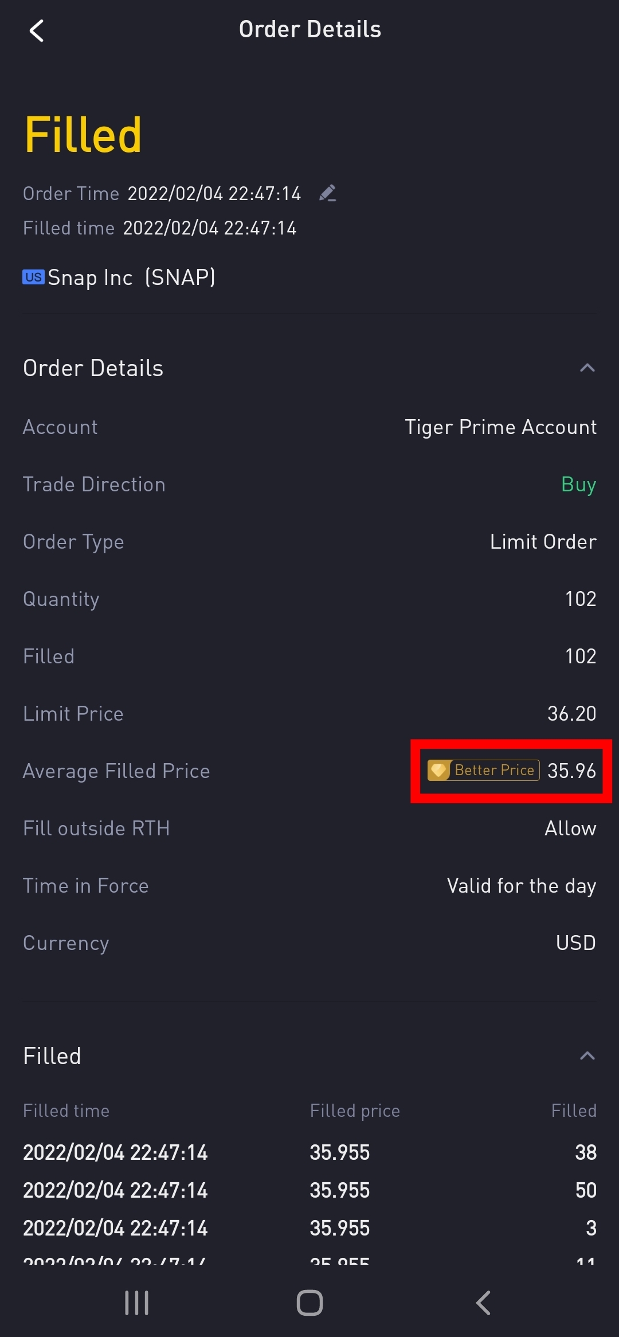Select the fill row with 3 shares
Screen dimensions: 619x1337
(x=309, y=1228)
